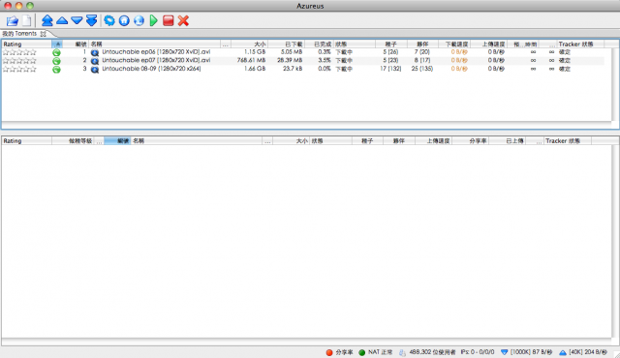The image size is (620, 358).
Task: Select row Untouchable ep07 [1280x720 XviD].avi
Action: click(303, 60)
